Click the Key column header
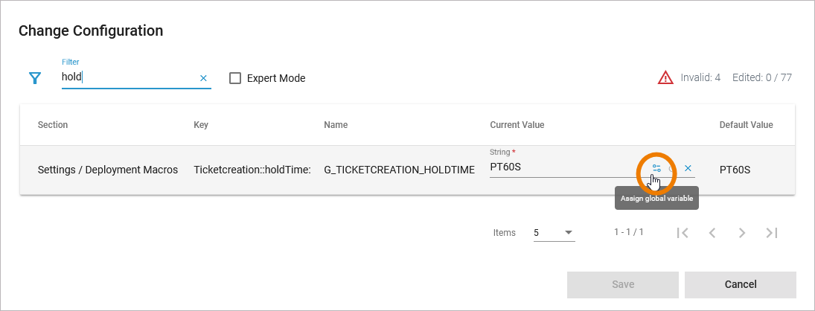The image size is (815, 311). coord(201,125)
